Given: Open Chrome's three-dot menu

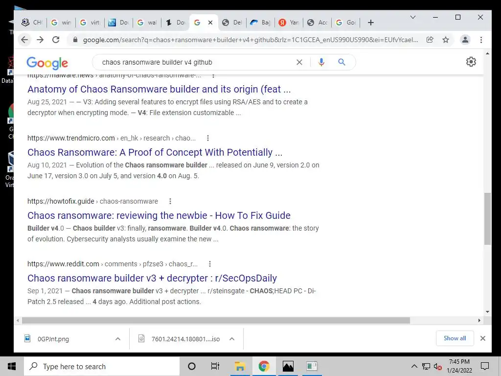Looking at the screenshot, I should coord(481,40).
